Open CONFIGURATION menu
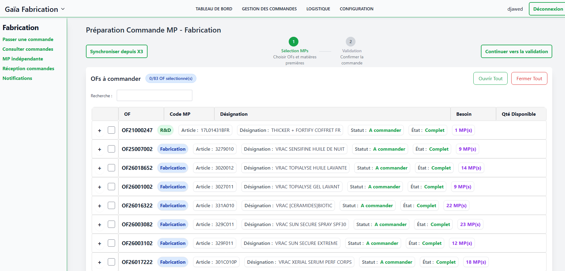 (x=356, y=9)
